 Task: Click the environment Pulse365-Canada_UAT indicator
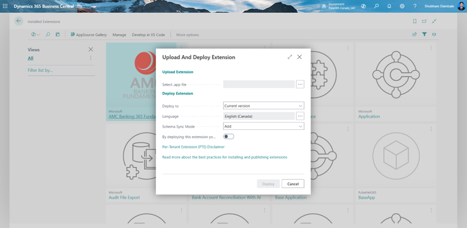338,6
